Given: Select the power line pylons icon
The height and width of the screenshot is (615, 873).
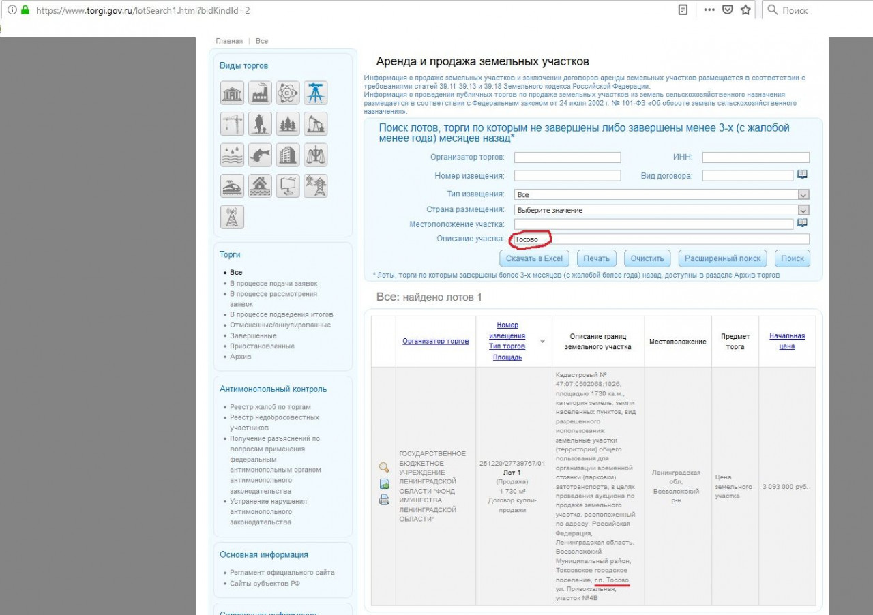Looking at the screenshot, I should 316,185.
